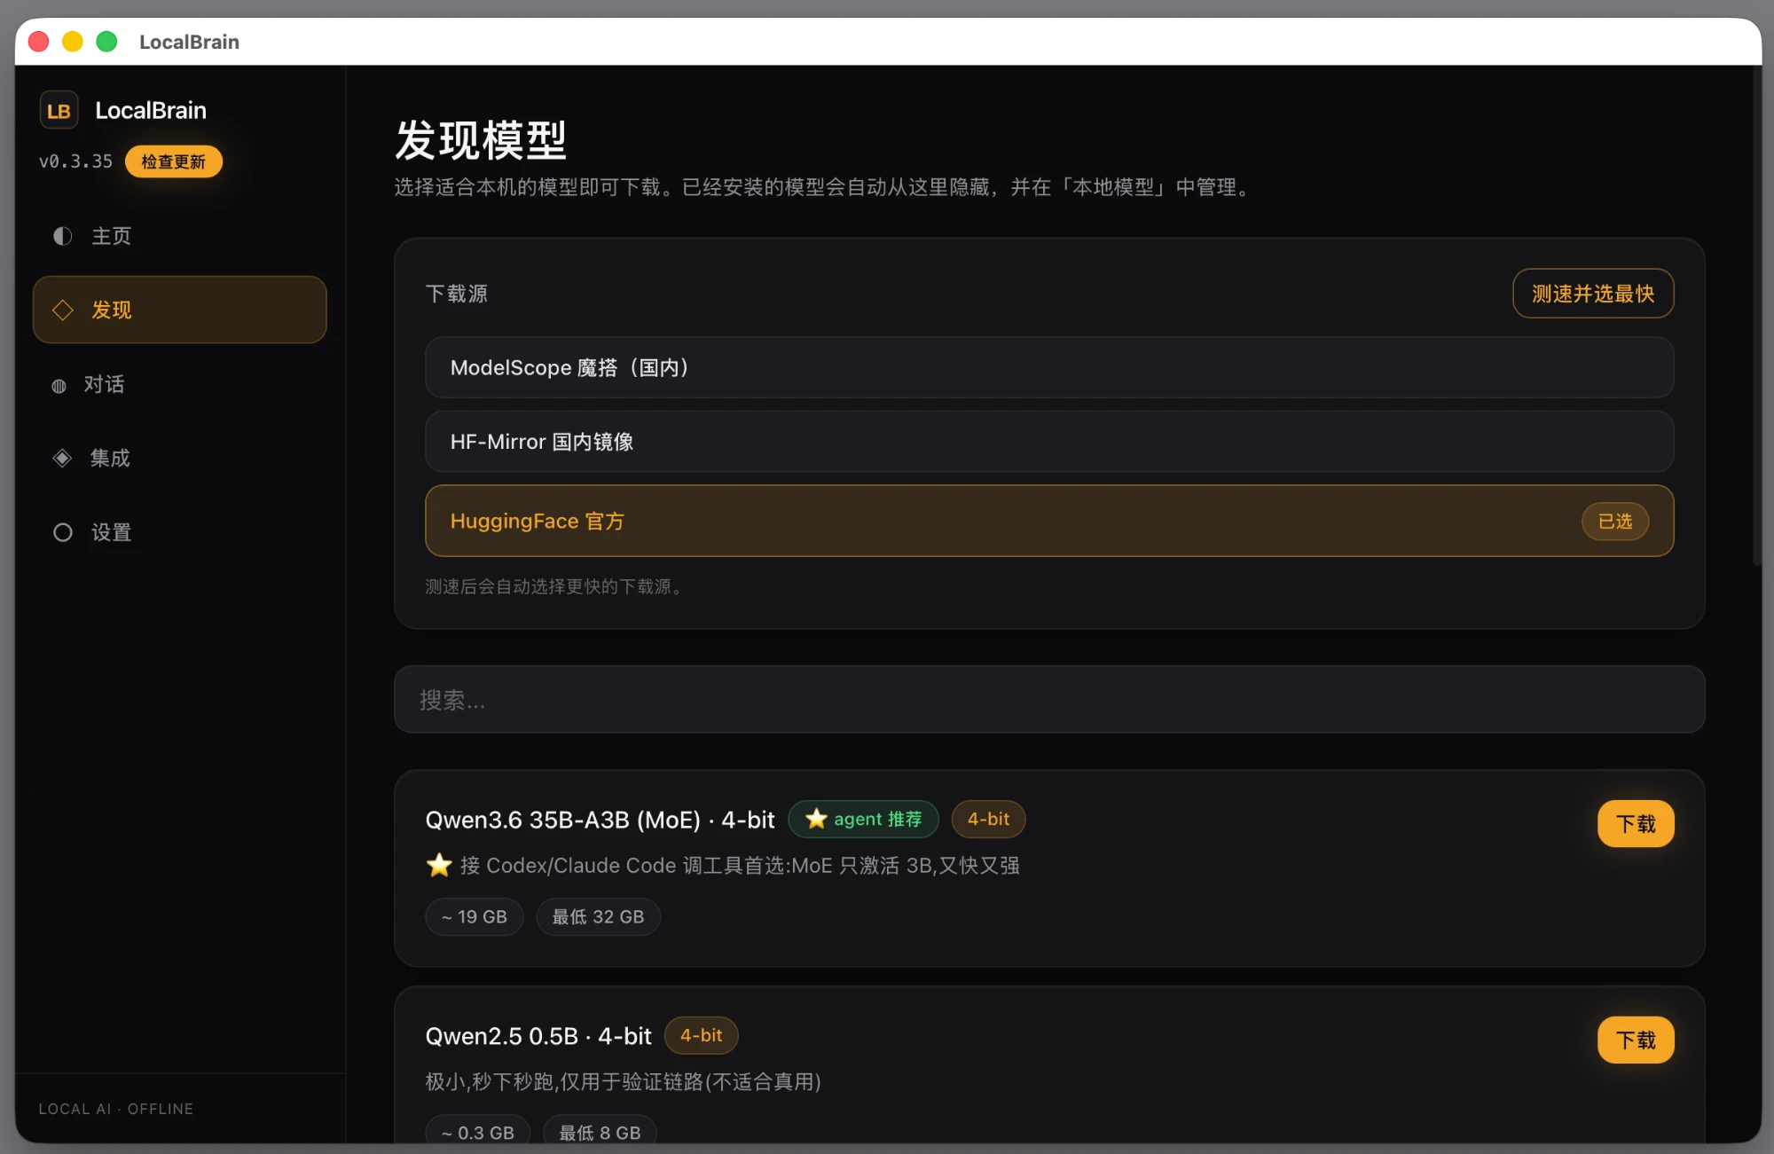Open the 对话 page

tap(180, 384)
